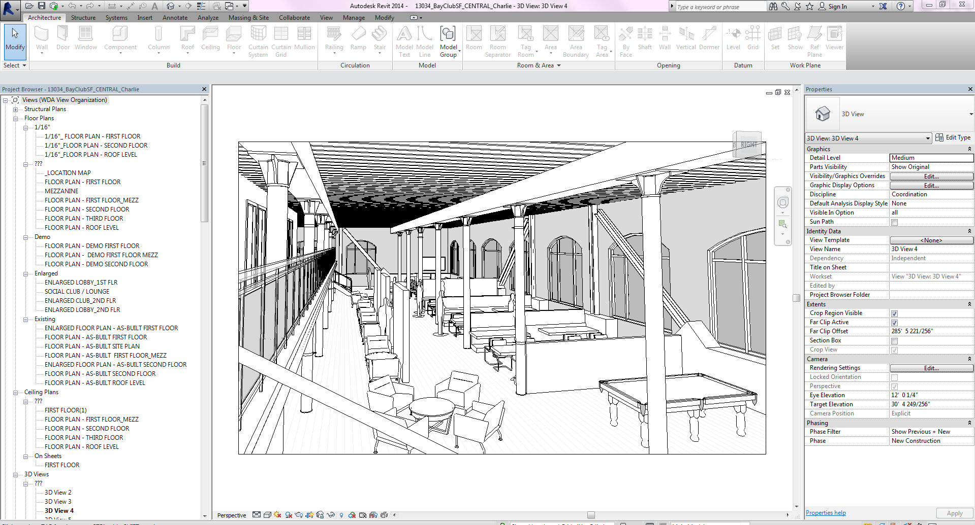Toggle the Section Box checkbox
The height and width of the screenshot is (525, 975).
pyautogui.click(x=894, y=341)
